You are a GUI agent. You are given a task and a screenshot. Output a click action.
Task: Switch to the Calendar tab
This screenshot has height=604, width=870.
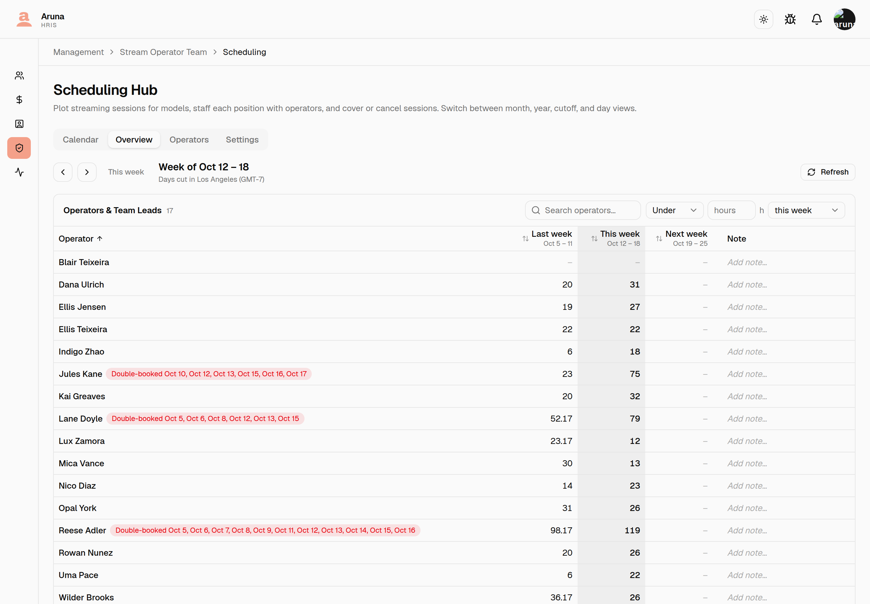coord(80,140)
